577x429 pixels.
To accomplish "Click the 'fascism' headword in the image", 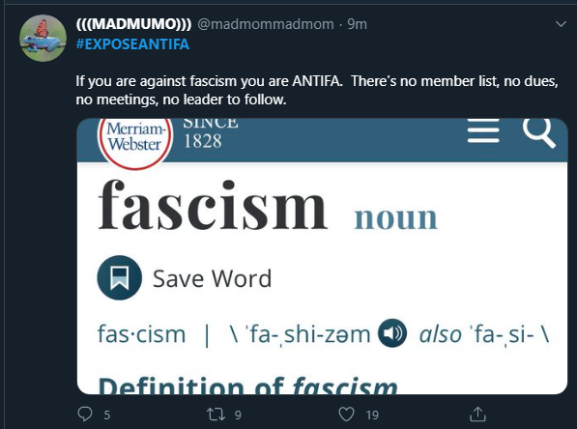I will 213,205.
